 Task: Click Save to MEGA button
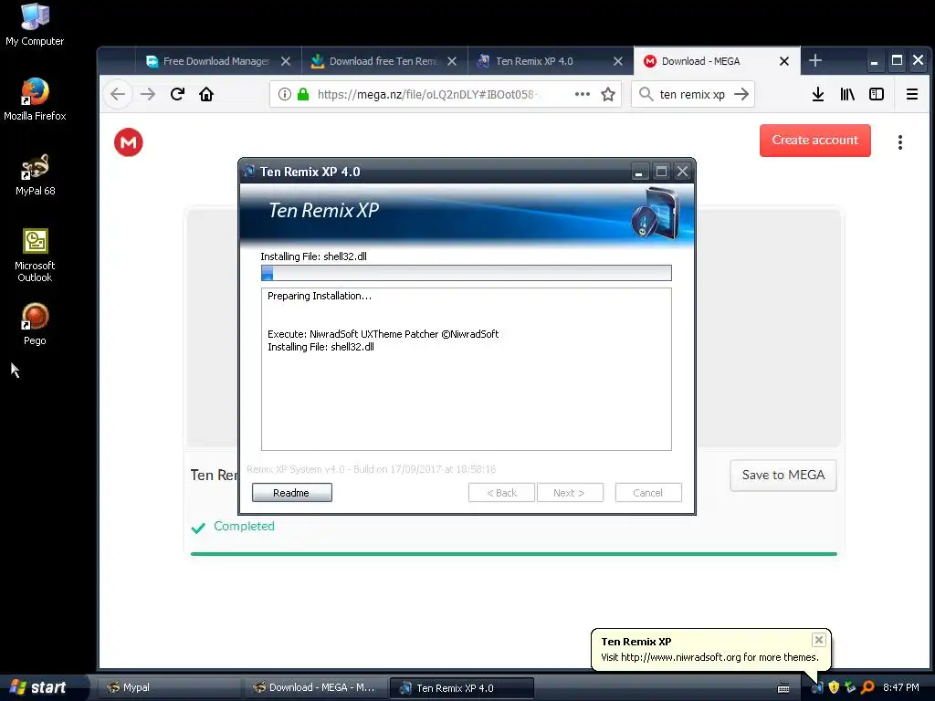pyautogui.click(x=783, y=475)
